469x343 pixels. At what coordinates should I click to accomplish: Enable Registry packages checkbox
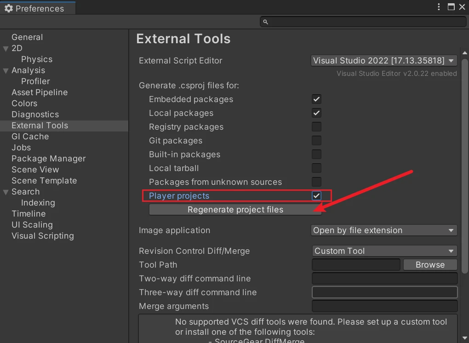point(316,127)
